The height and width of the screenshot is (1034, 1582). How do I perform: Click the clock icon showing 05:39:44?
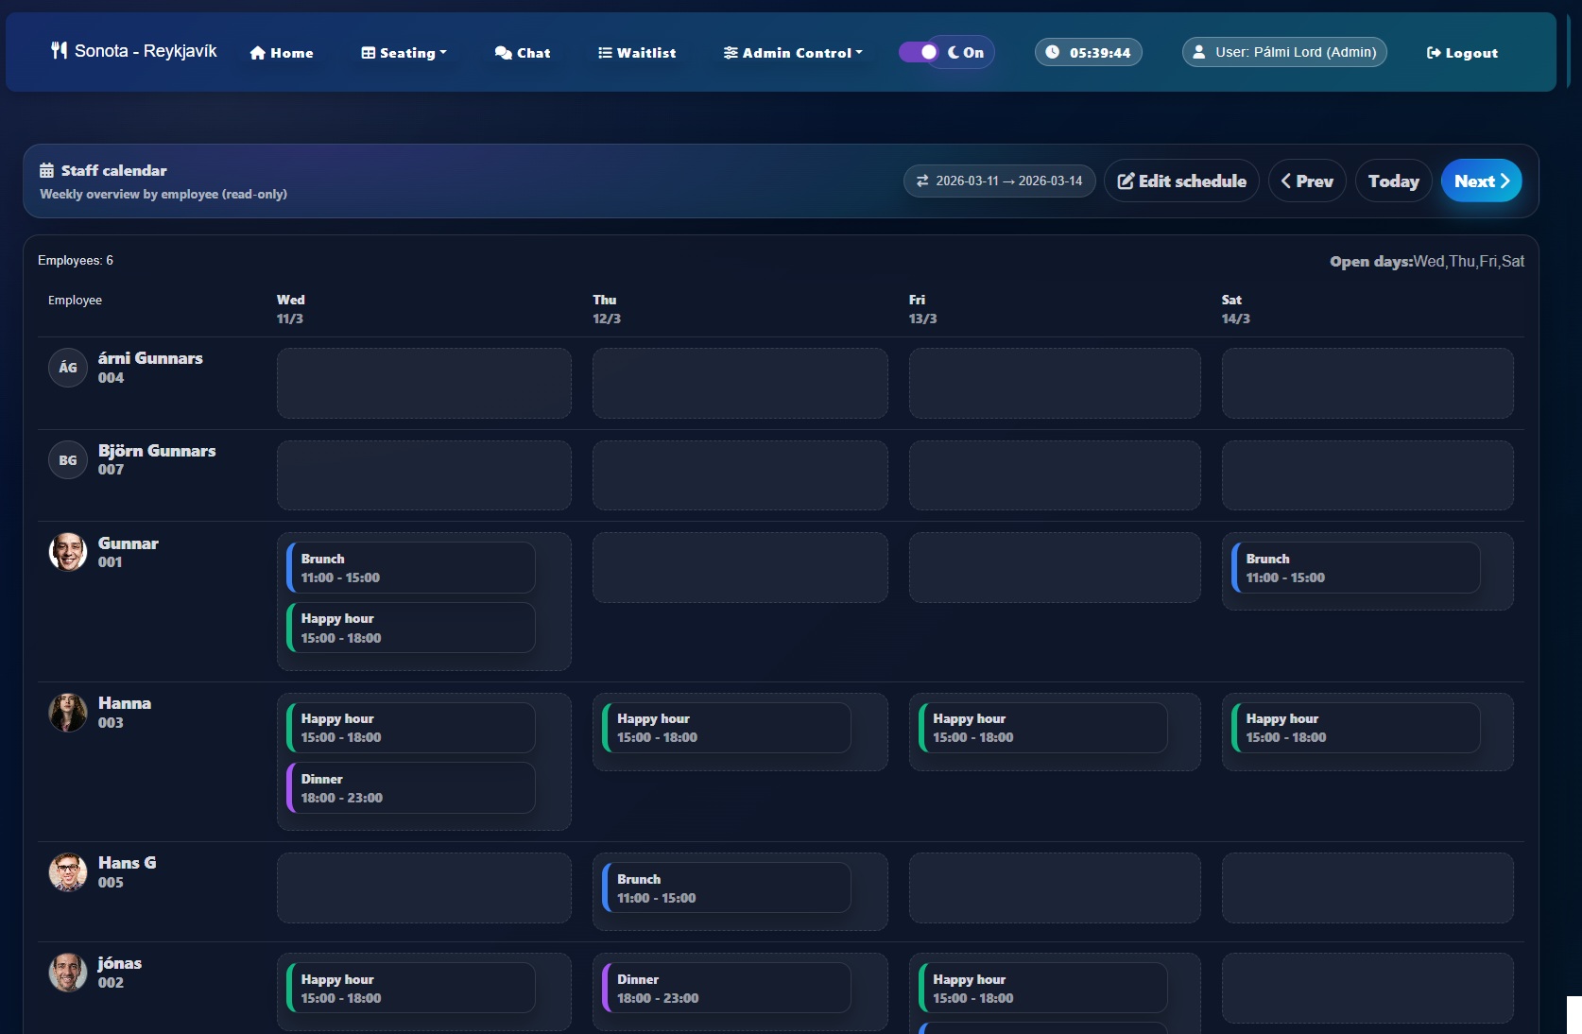tap(1052, 52)
